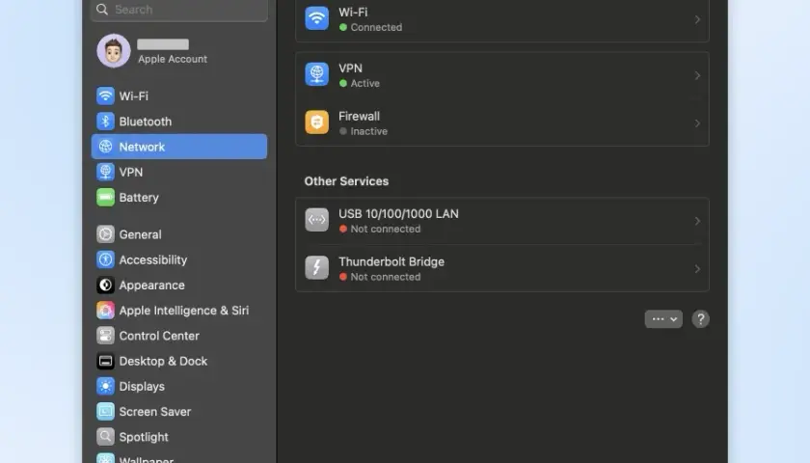
Task: Click the Control Center icon
Action: pyautogui.click(x=105, y=336)
